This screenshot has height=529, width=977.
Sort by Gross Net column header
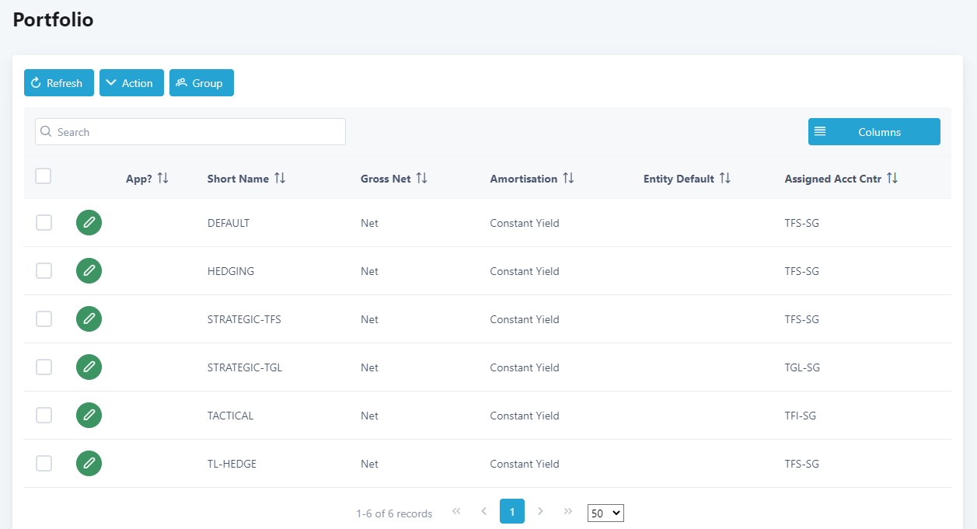pyautogui.click(x=386, y=179)
